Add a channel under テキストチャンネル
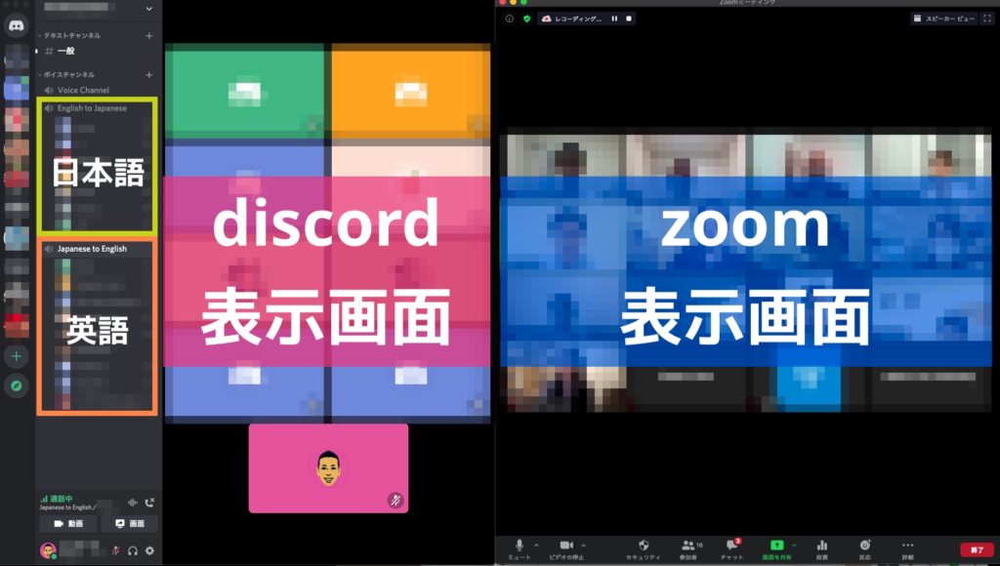 click(149, 36)
